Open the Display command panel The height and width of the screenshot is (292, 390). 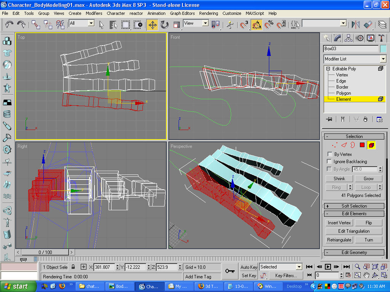tap(370, 38)
